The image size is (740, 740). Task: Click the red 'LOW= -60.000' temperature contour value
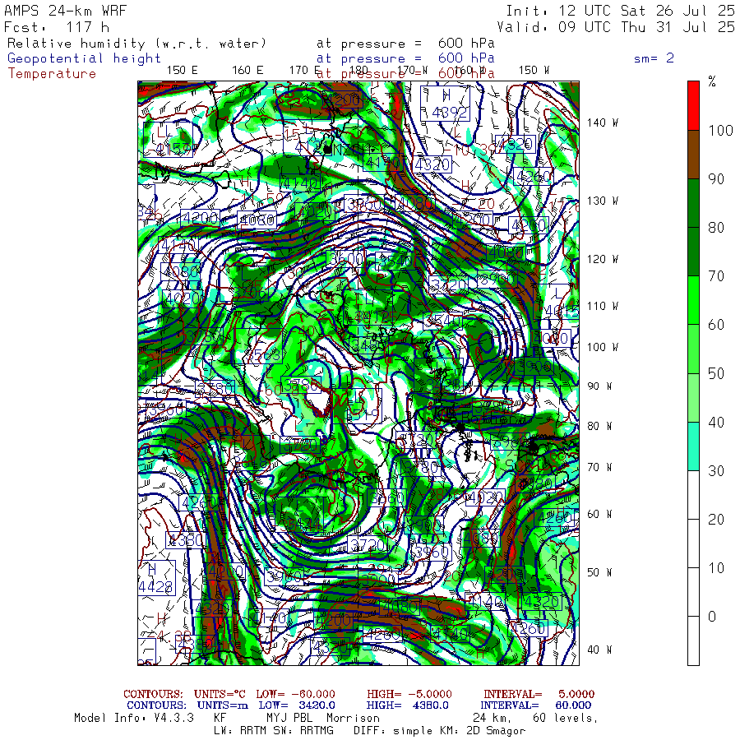point(295,694)
